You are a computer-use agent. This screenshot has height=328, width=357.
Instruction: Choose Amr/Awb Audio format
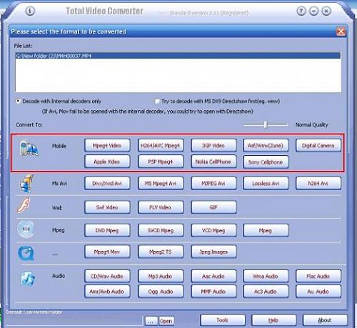click(x=107, y=292)
